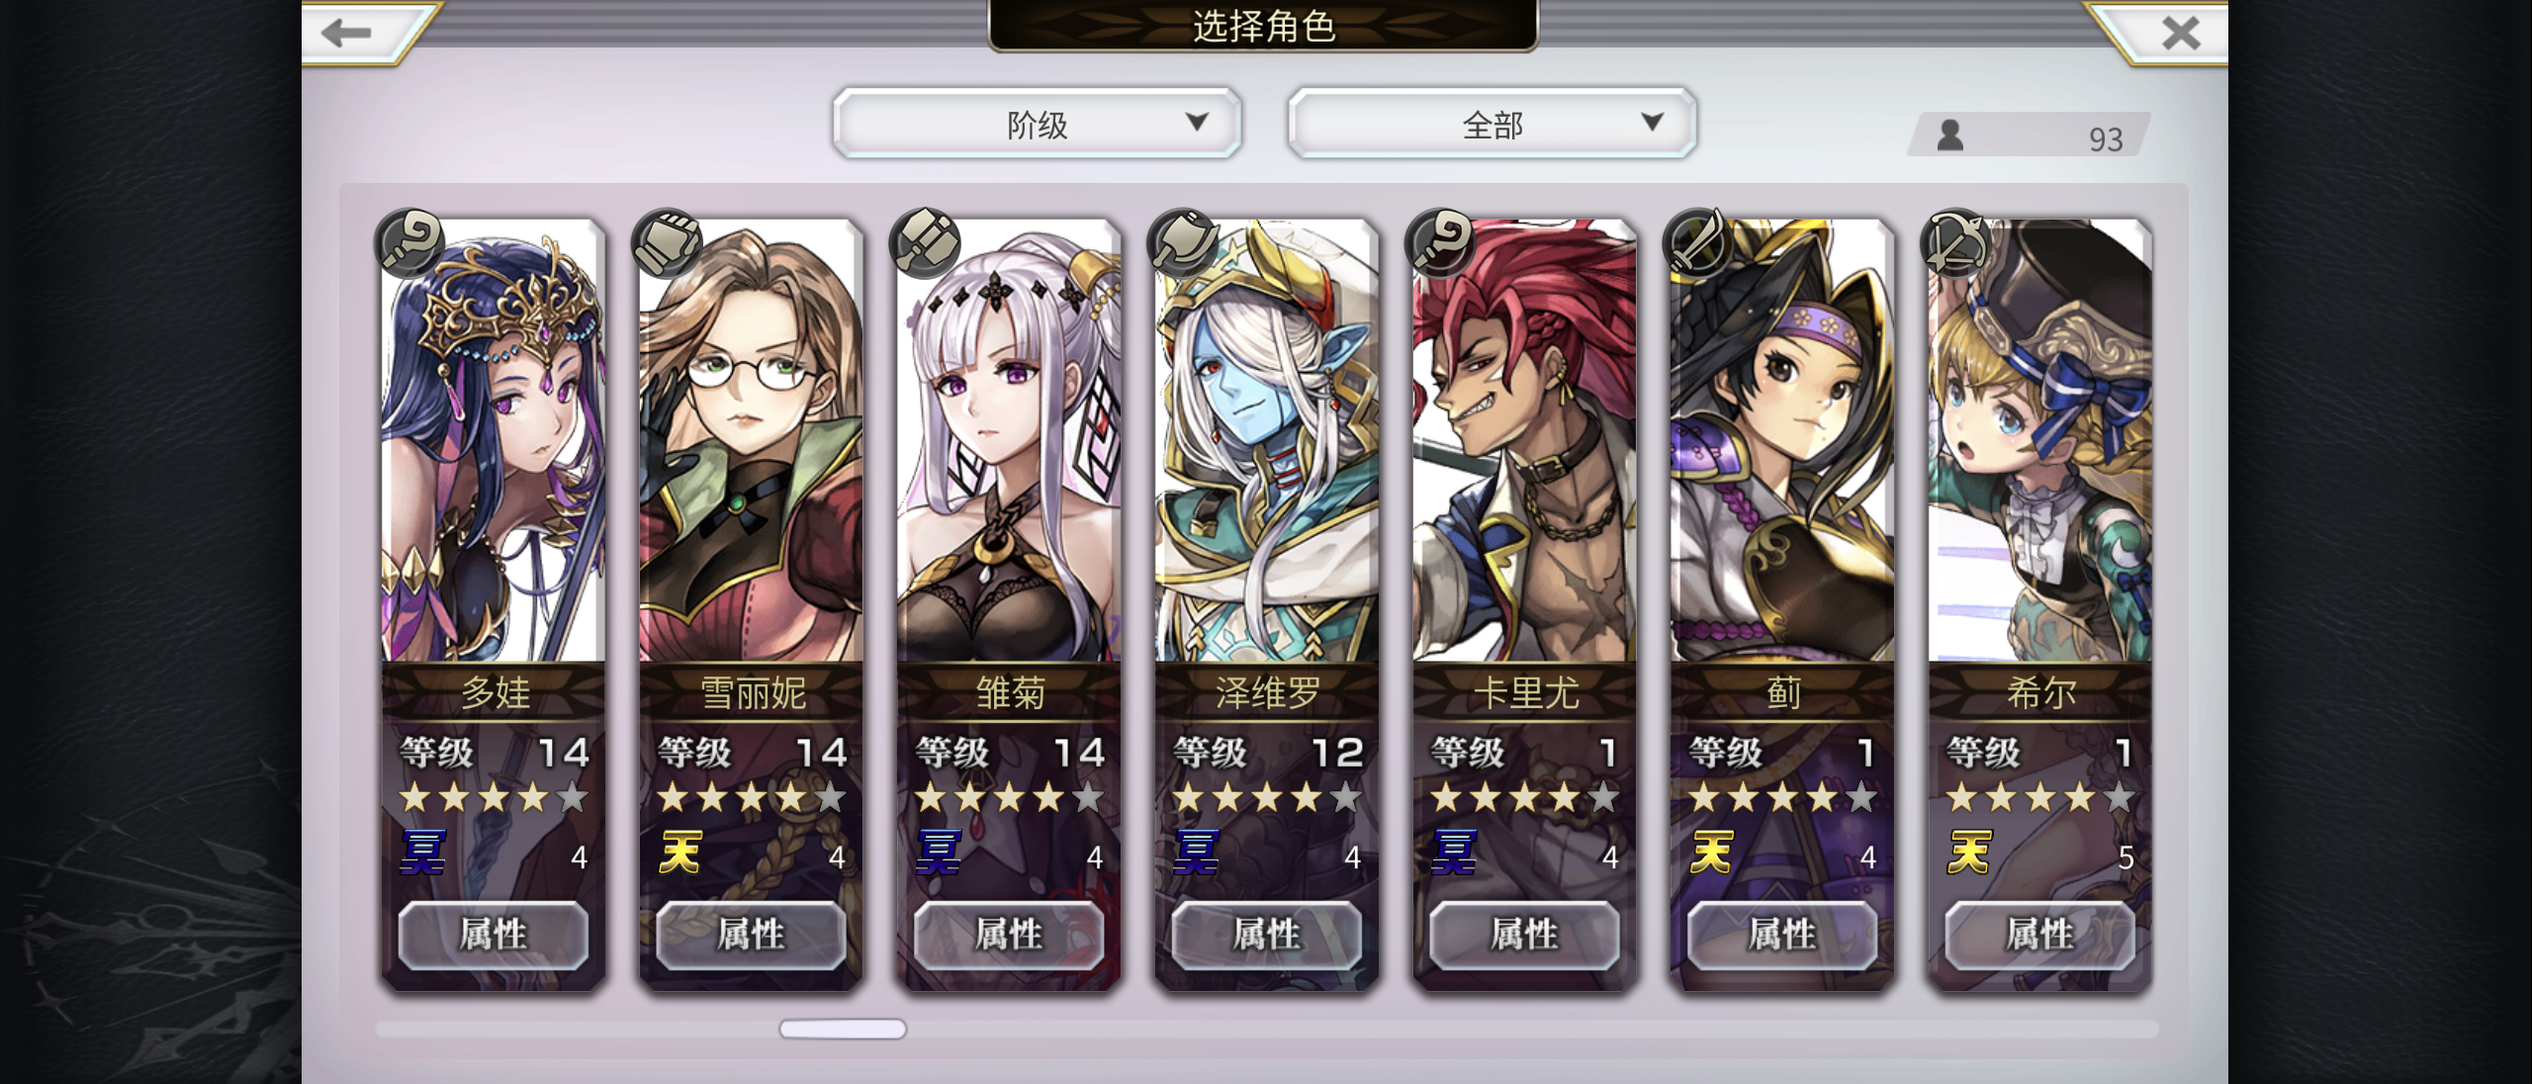Click the blue 冥 element icon on 卡里尤's card
Viewport: 2532px width, 1084px height.
[x=1454, y=853]
